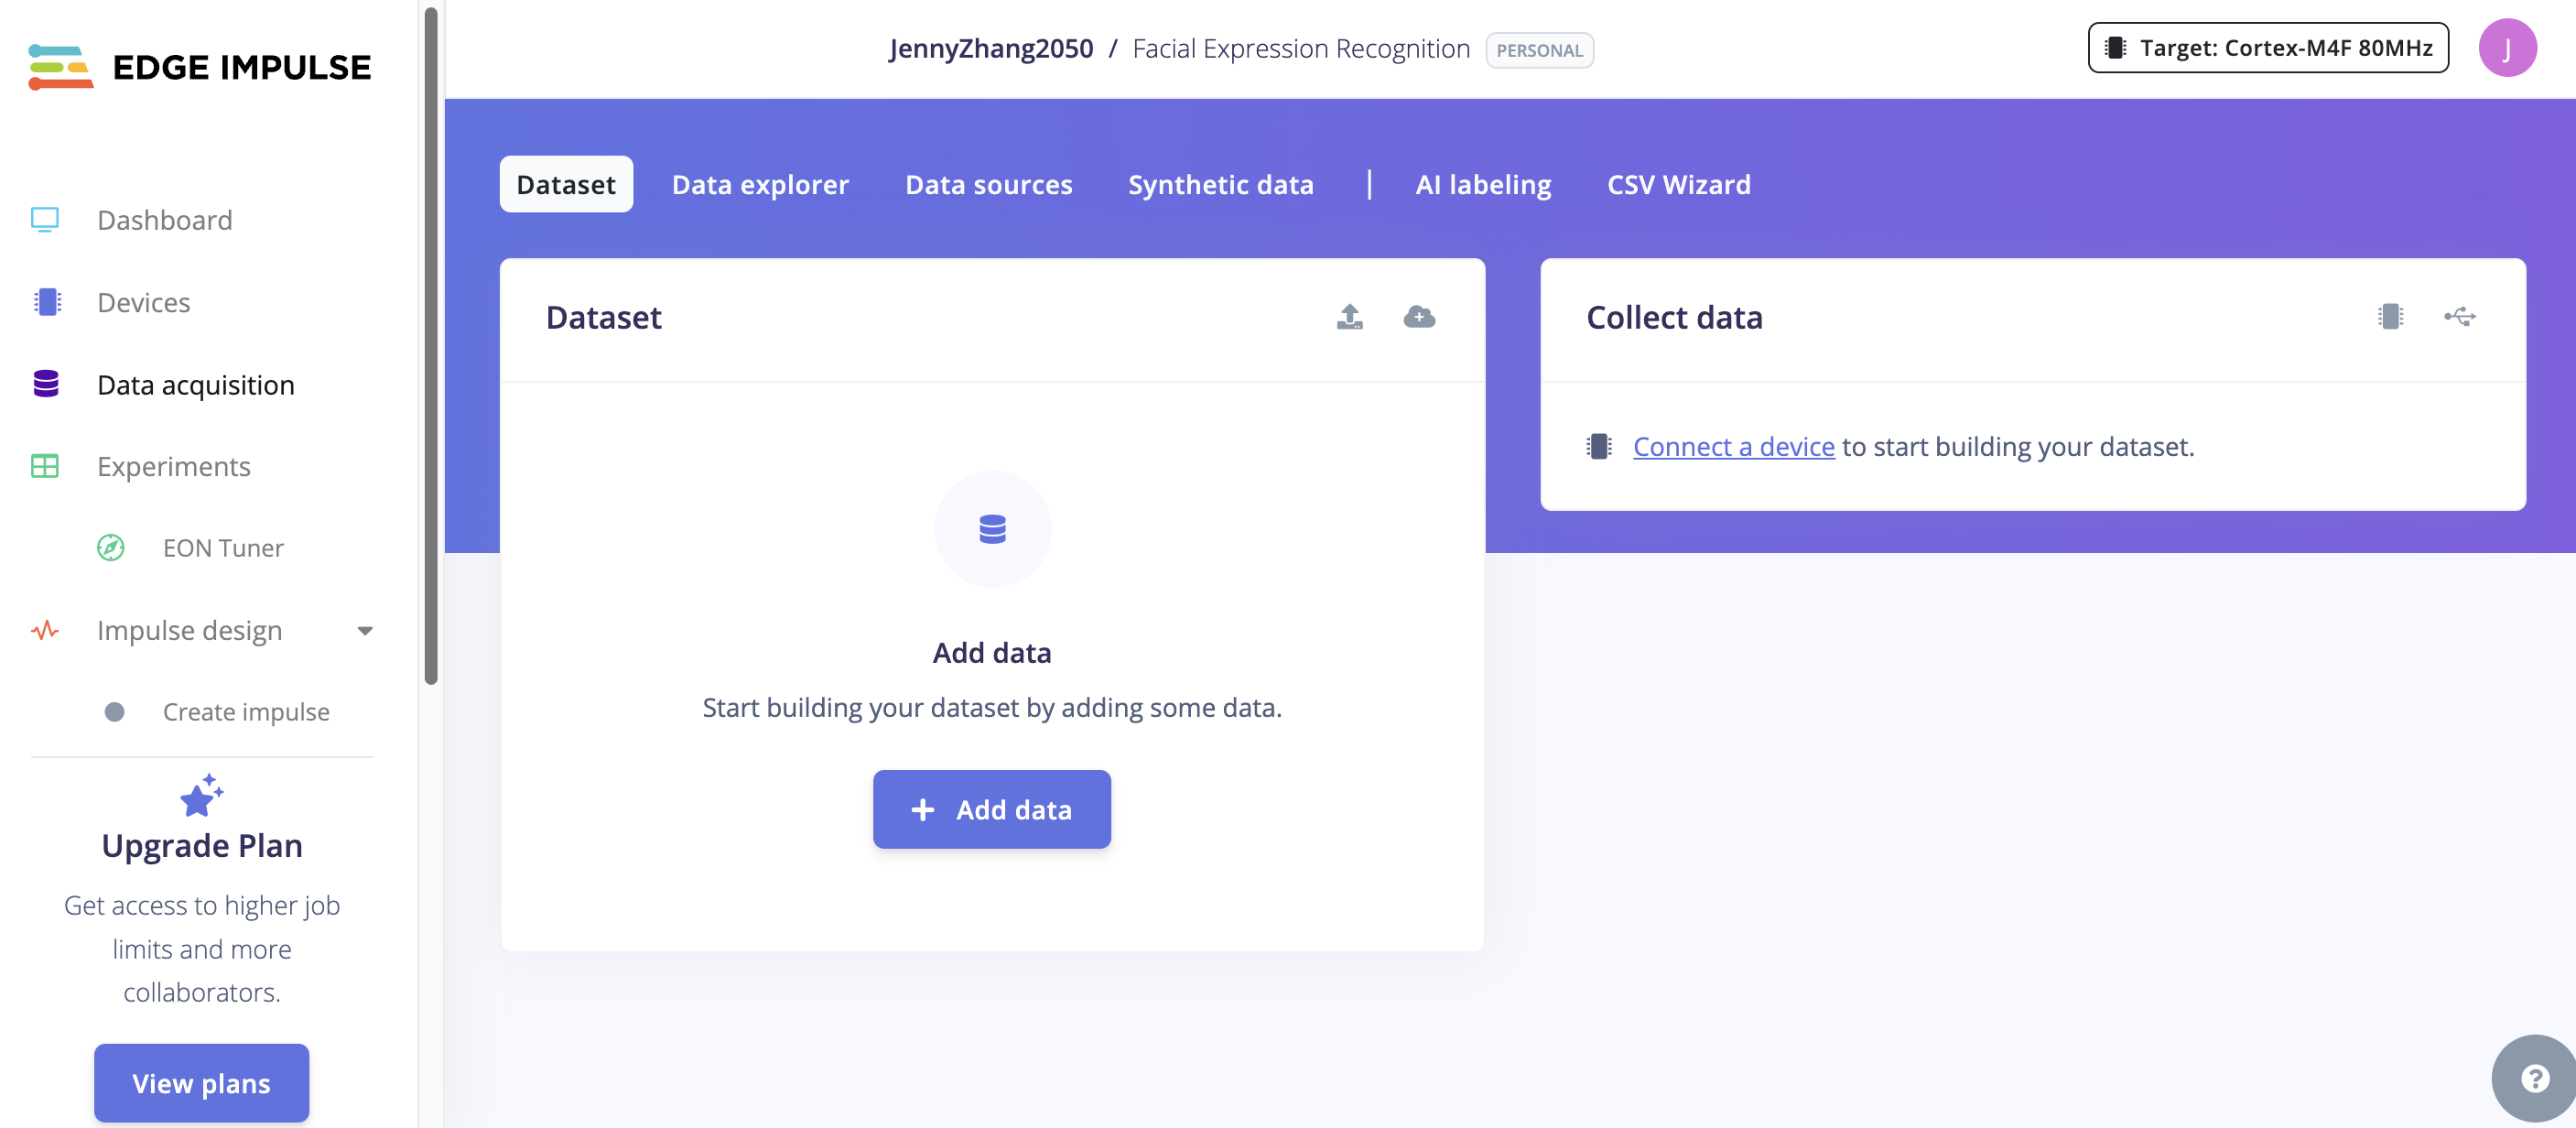Click the EON Tuner compass icon

tap(111, 548)
